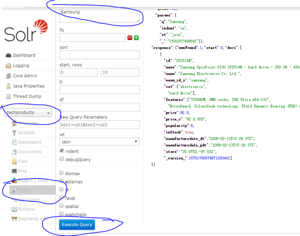
Task: Click the inStock true value
Action: click(x=189, y=132)
